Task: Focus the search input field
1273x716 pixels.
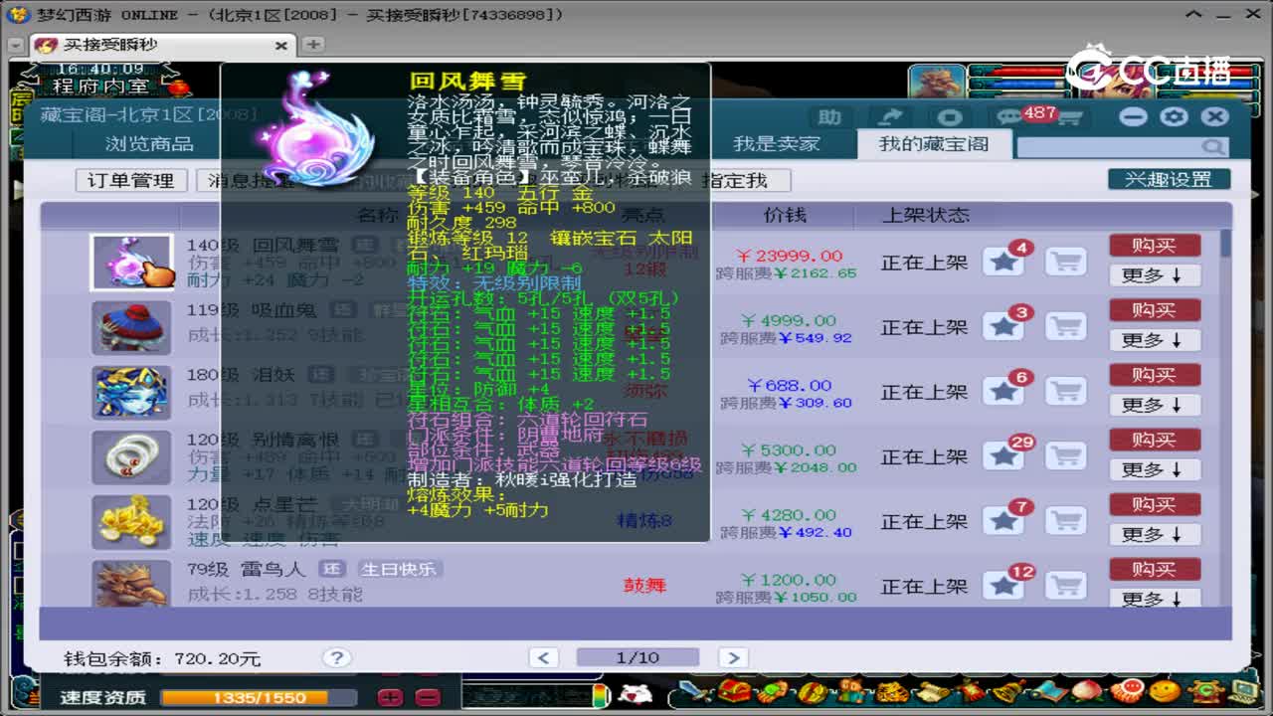Action: tap(1108, 147)
